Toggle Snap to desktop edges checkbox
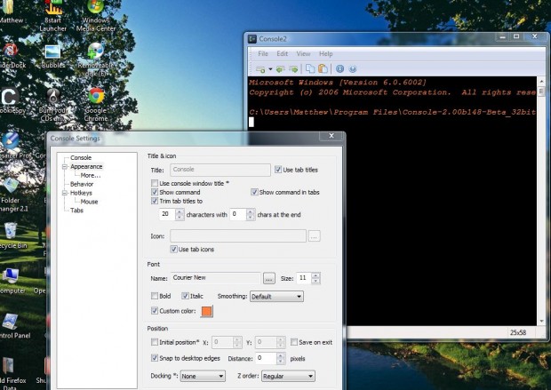This screenshot has height=390, width=551. [155, 358]
